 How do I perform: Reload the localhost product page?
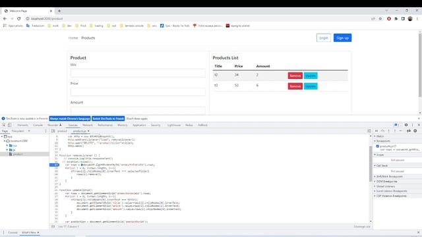[x=19, y=18]
